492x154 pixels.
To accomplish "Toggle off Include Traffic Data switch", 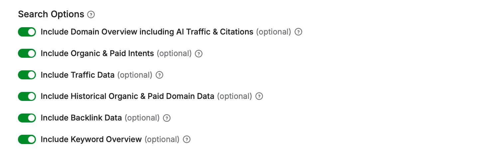I will point(27,75).
